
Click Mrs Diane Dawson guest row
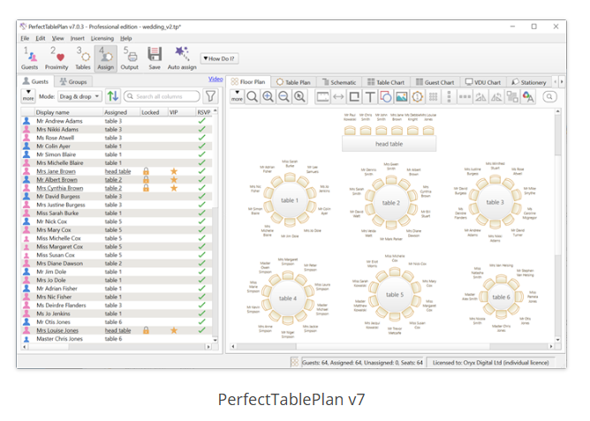[x=117, y=264]
